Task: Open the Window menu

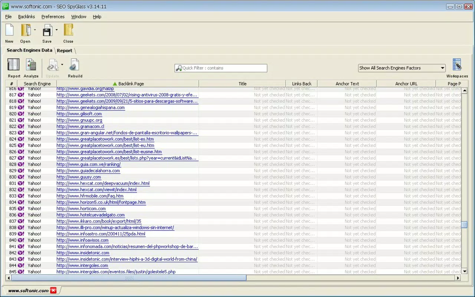Action: [x=79, y=17]
